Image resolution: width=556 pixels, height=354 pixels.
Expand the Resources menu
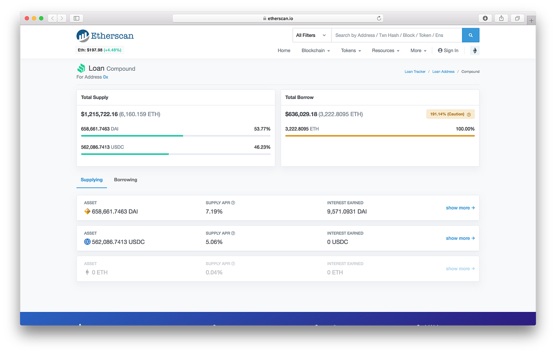pos(386,50)
